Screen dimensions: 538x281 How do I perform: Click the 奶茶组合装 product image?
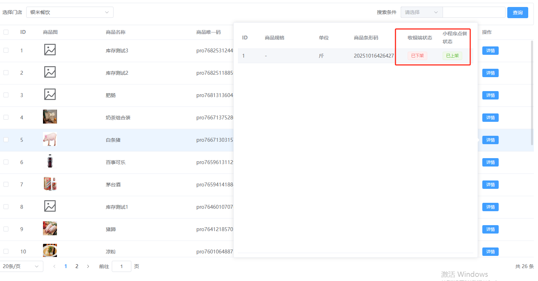(x=50, y=117)
